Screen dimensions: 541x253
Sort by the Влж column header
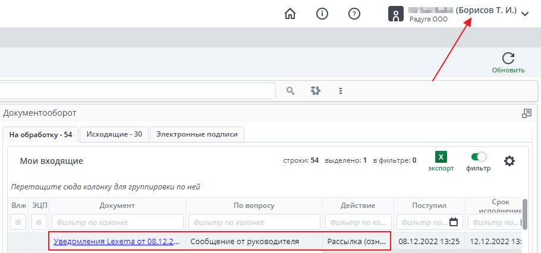(x=18, y=205)
